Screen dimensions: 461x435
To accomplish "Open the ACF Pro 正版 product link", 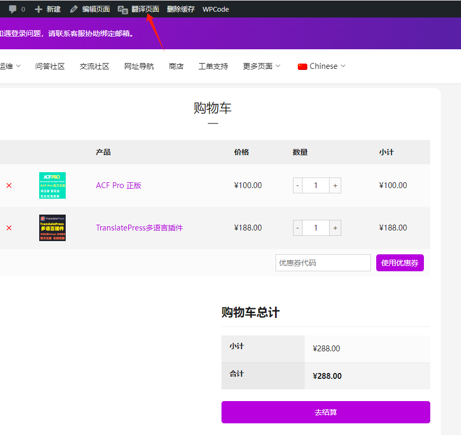I will click(x=119, y=185).
